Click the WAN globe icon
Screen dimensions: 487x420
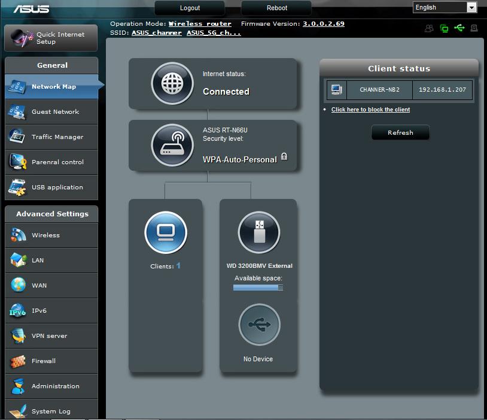(18, 285)
